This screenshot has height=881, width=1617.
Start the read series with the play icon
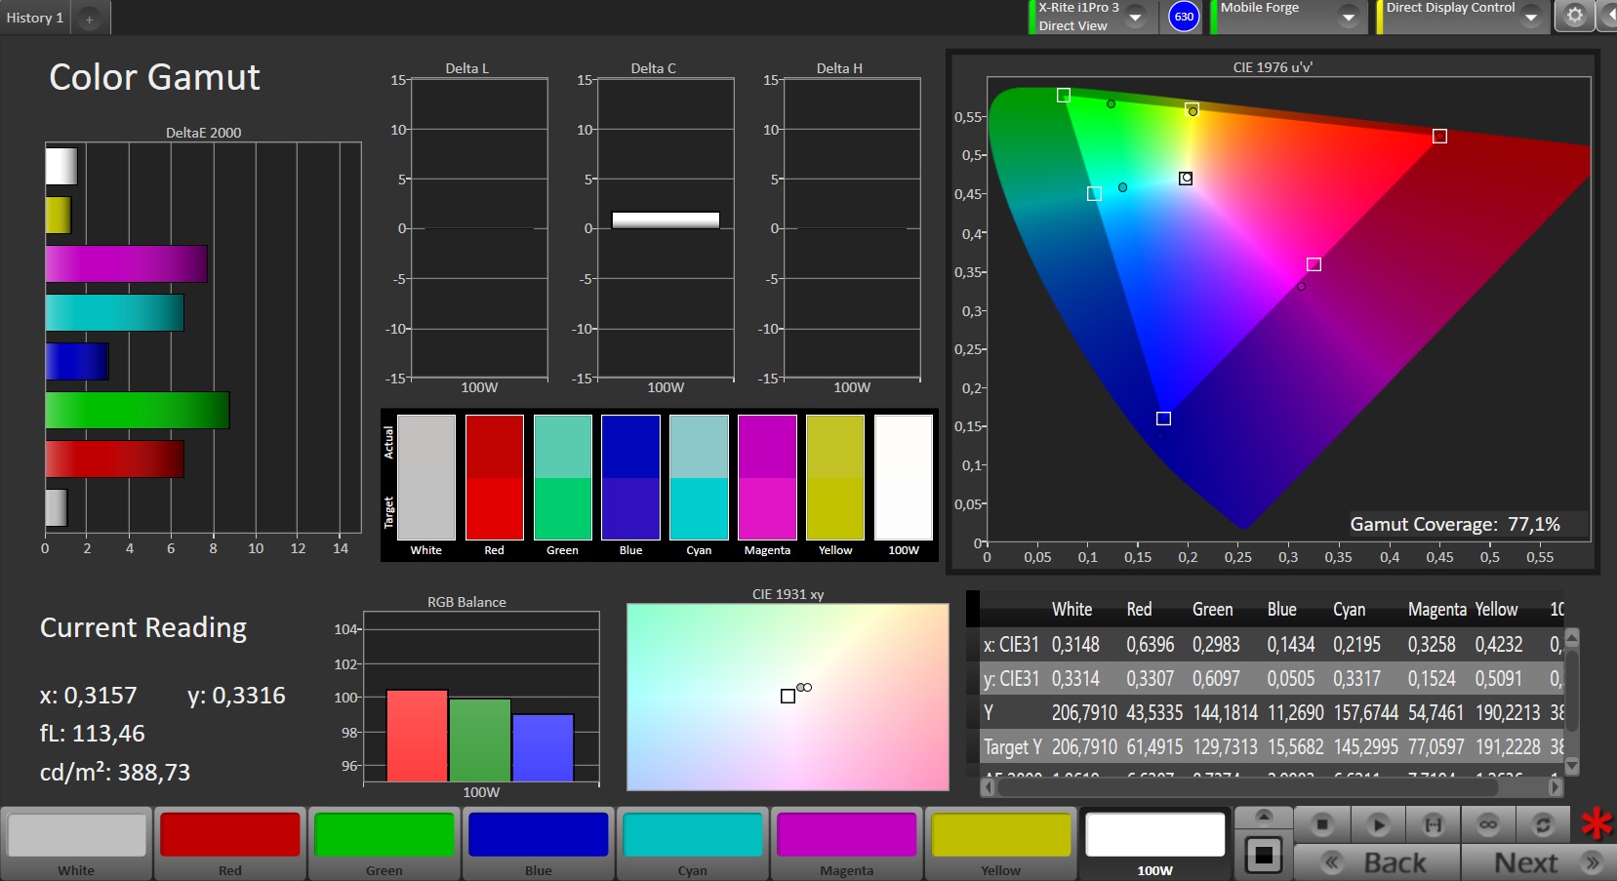1378,824
